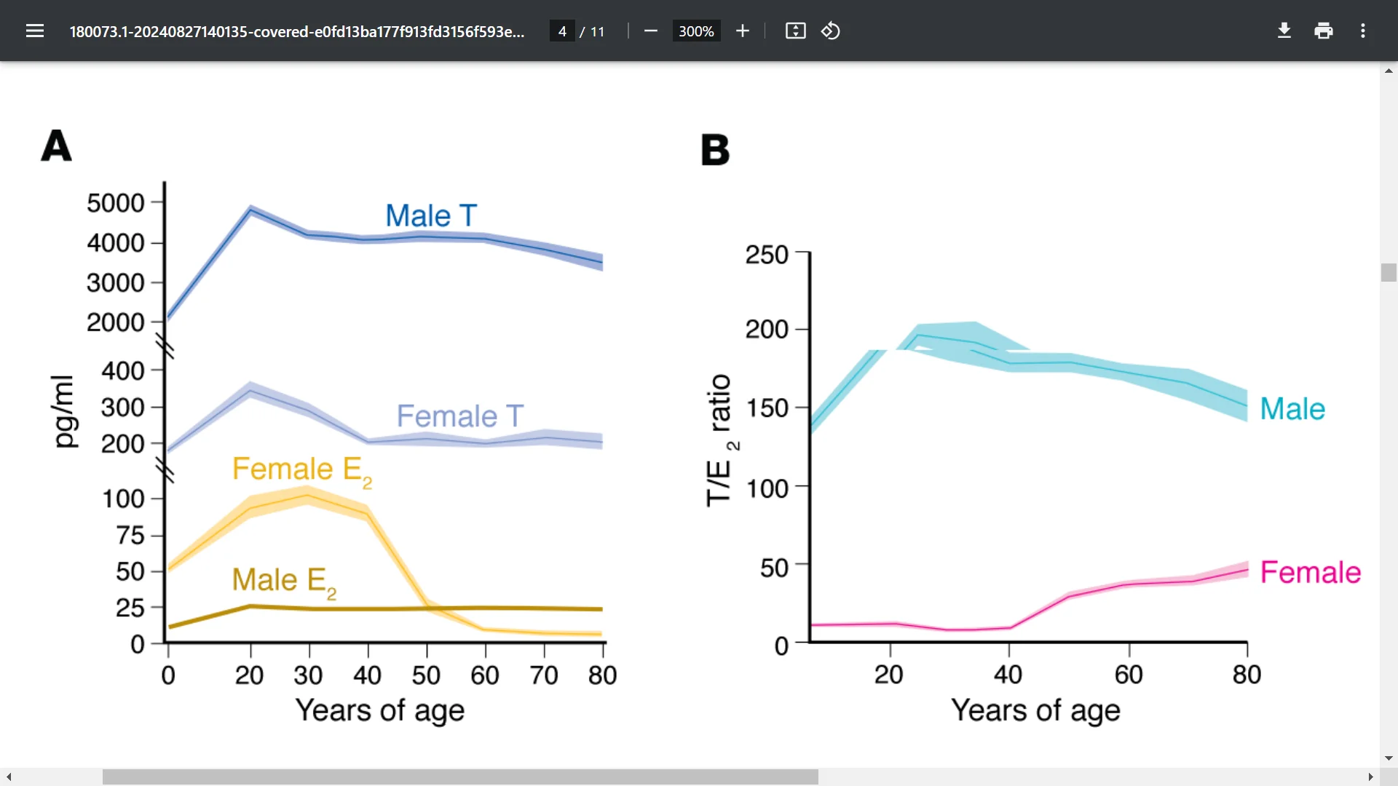Click the horizontal scrollbar thumb
The height and width of the screenshot is (786, 1398).
click(460, 777)
